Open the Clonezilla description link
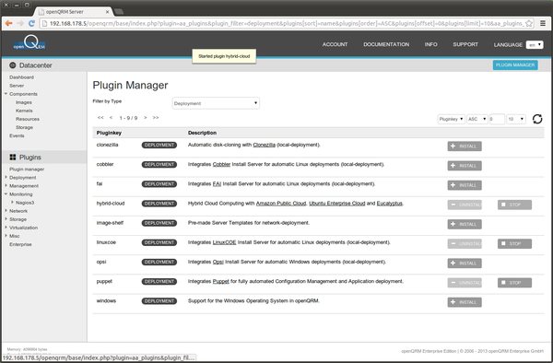Viewport: 553px width, 363px height. coord(264,145)
